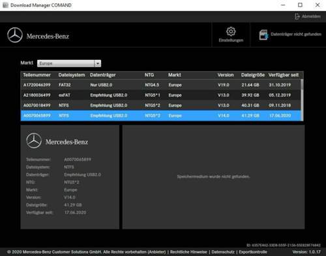Click the Speichermedium wurde nicht gefunden message
Viewport: 326px width, 256px height.
click(213, 177)
